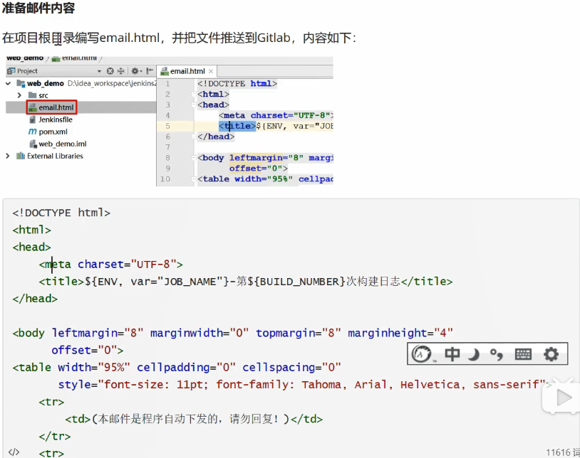This screenshot has width=580, height=458.
Task: Collapse the web_demo project root
Action: 8,83
